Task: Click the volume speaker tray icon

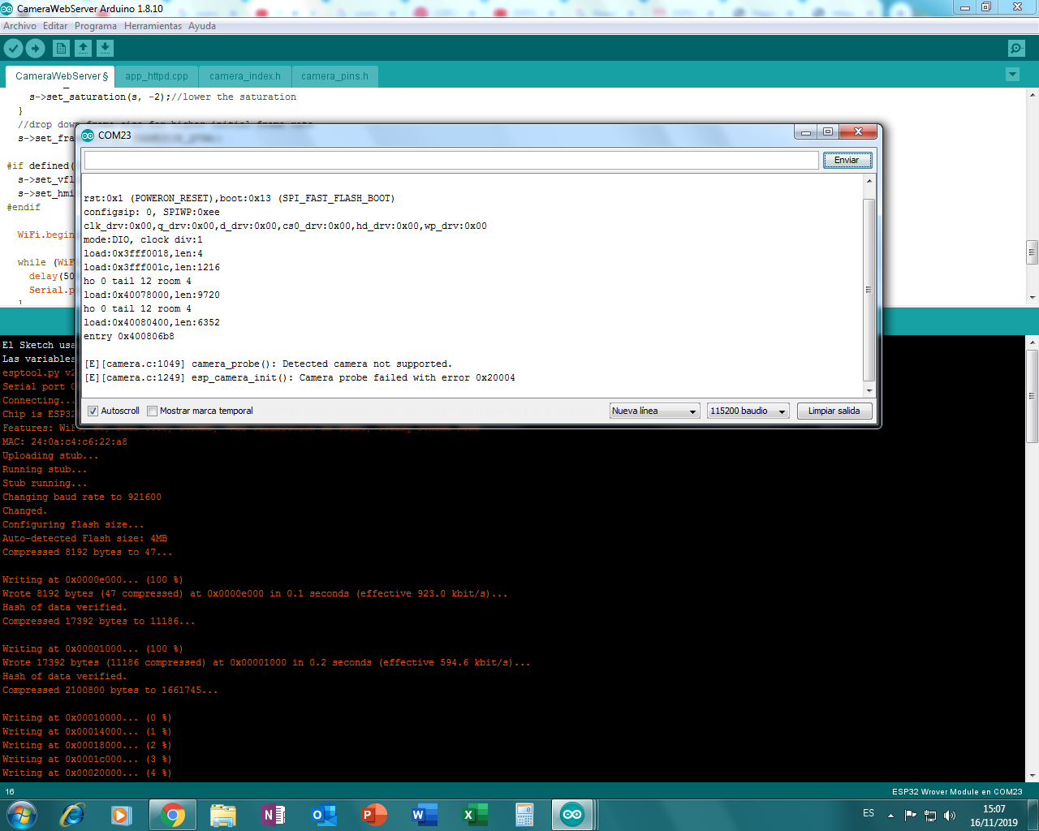Action: pos(950,815)
